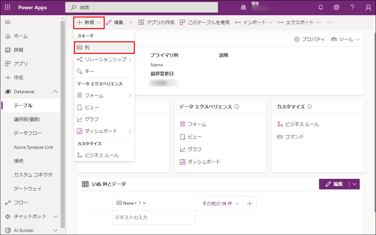Click the データ エクスペリエンス info icon
The height and width of the screenshot is (235, 376).
(x=237, y=107)
